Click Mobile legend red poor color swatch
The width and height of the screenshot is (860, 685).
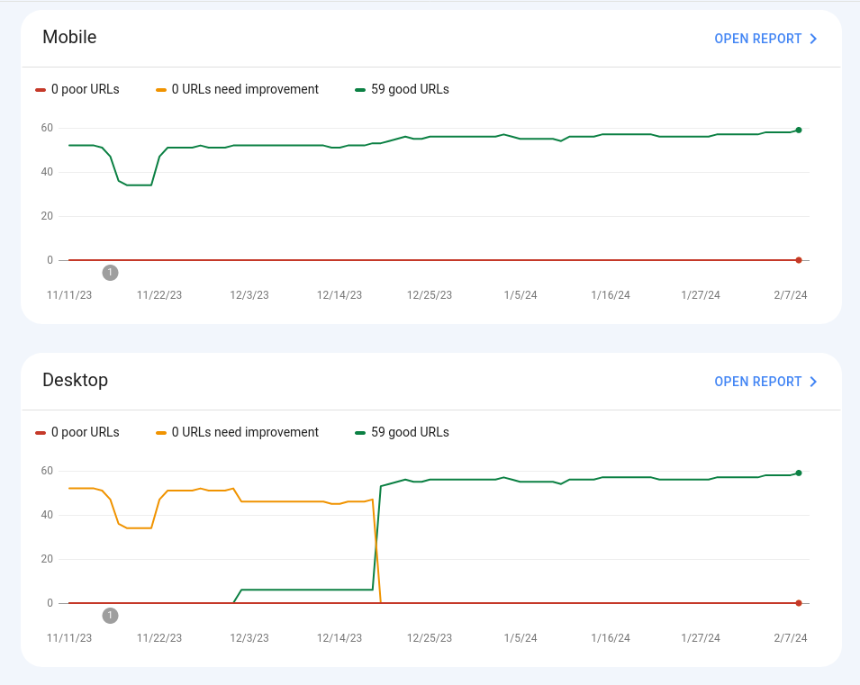41,90
